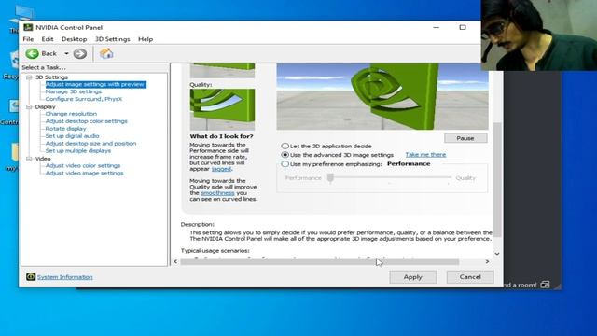597x336 pixels.
Task: Select Manage 3D settings
Action: 74,91
